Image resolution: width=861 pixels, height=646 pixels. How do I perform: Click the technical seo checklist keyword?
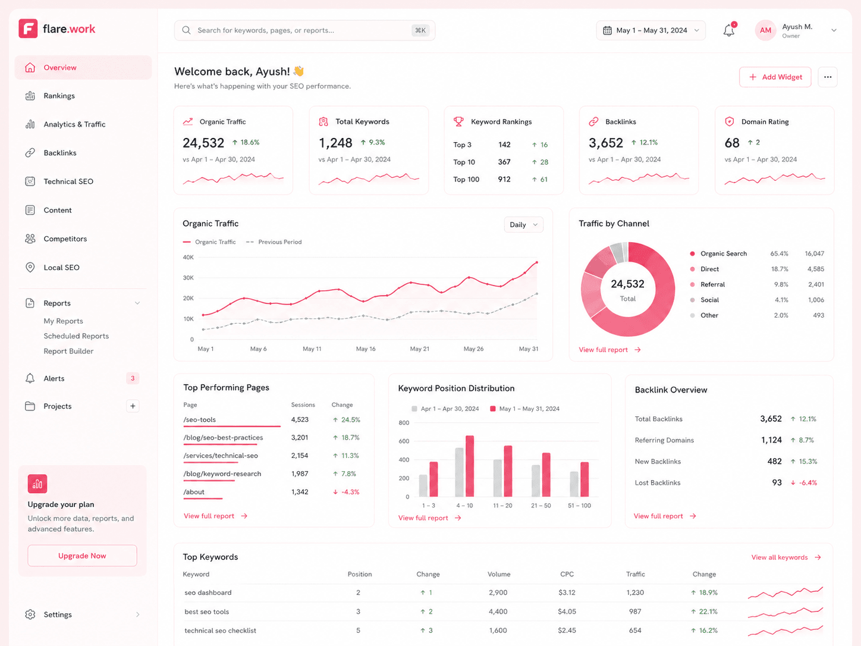pos(220,631)
